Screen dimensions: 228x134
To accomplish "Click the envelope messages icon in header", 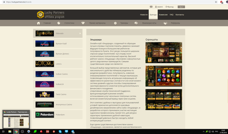I will pyautogui.click(x=151, y=7).
